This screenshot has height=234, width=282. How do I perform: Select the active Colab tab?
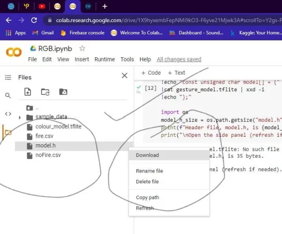tap(73, 7)
